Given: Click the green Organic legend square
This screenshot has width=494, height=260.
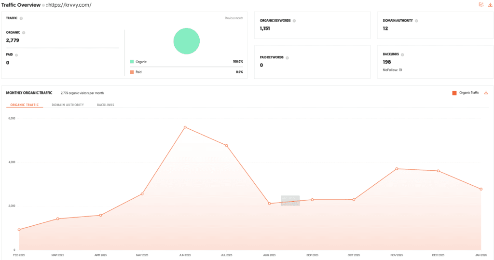Looking at the screenshot, I should pyautogui.click(x=132, y=62).
